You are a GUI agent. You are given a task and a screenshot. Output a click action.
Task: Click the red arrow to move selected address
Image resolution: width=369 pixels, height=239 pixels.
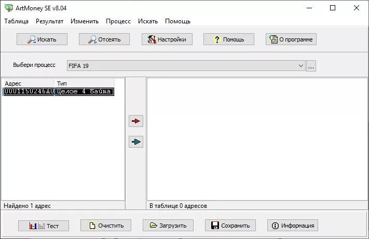(x=136, y=121)
